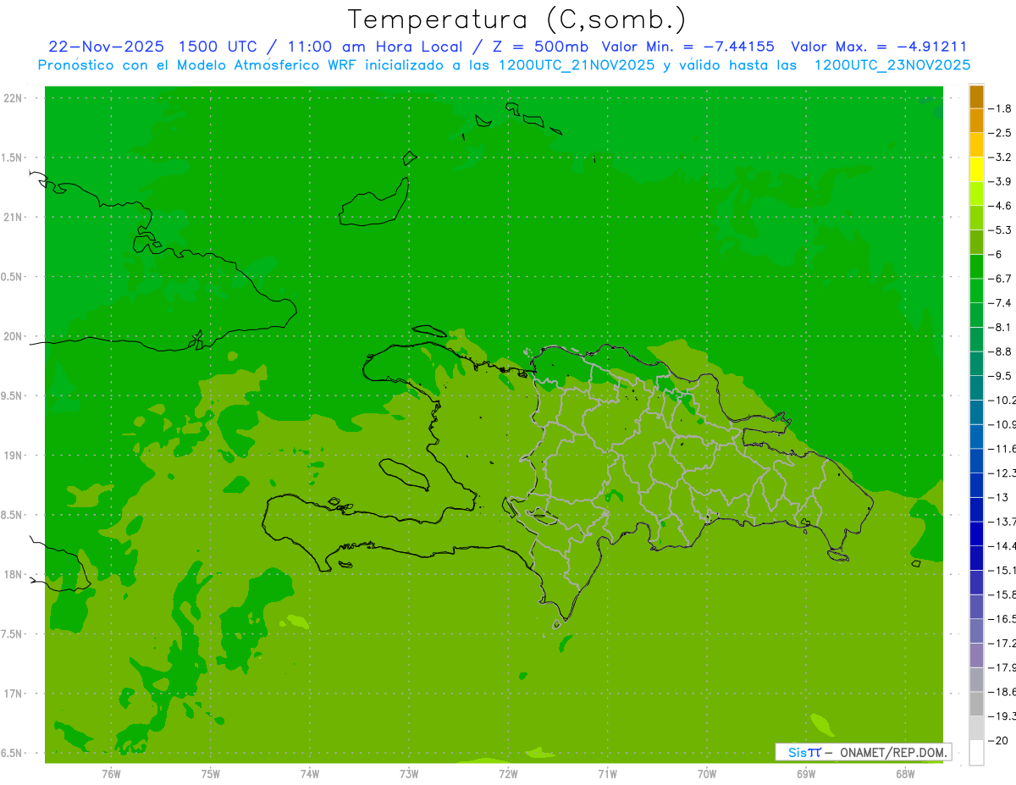Click the "-5.3" legend value
This screenshot has height=785, width=1016.
1002,230
